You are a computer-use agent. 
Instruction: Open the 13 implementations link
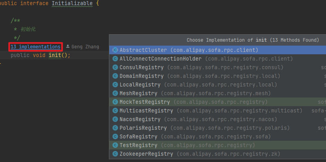click(x=36, y=47)
